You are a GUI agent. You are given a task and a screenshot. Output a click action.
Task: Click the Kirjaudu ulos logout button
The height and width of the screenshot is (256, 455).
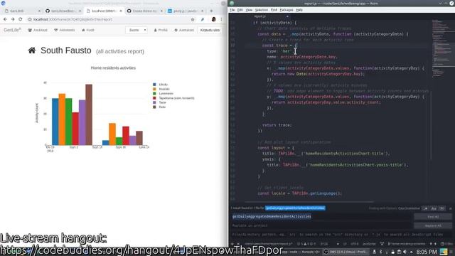[210, 30]
